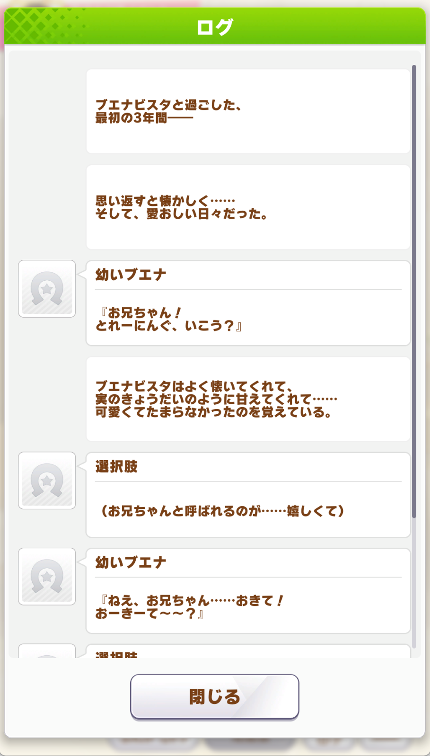Click the log scrollbar thumb

point(414,291)
